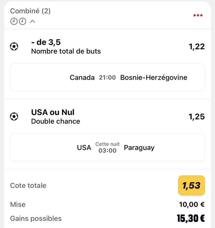
Task: Click the Cette nuit 03:00 kickoff time
Action: (x=107, y=148)
